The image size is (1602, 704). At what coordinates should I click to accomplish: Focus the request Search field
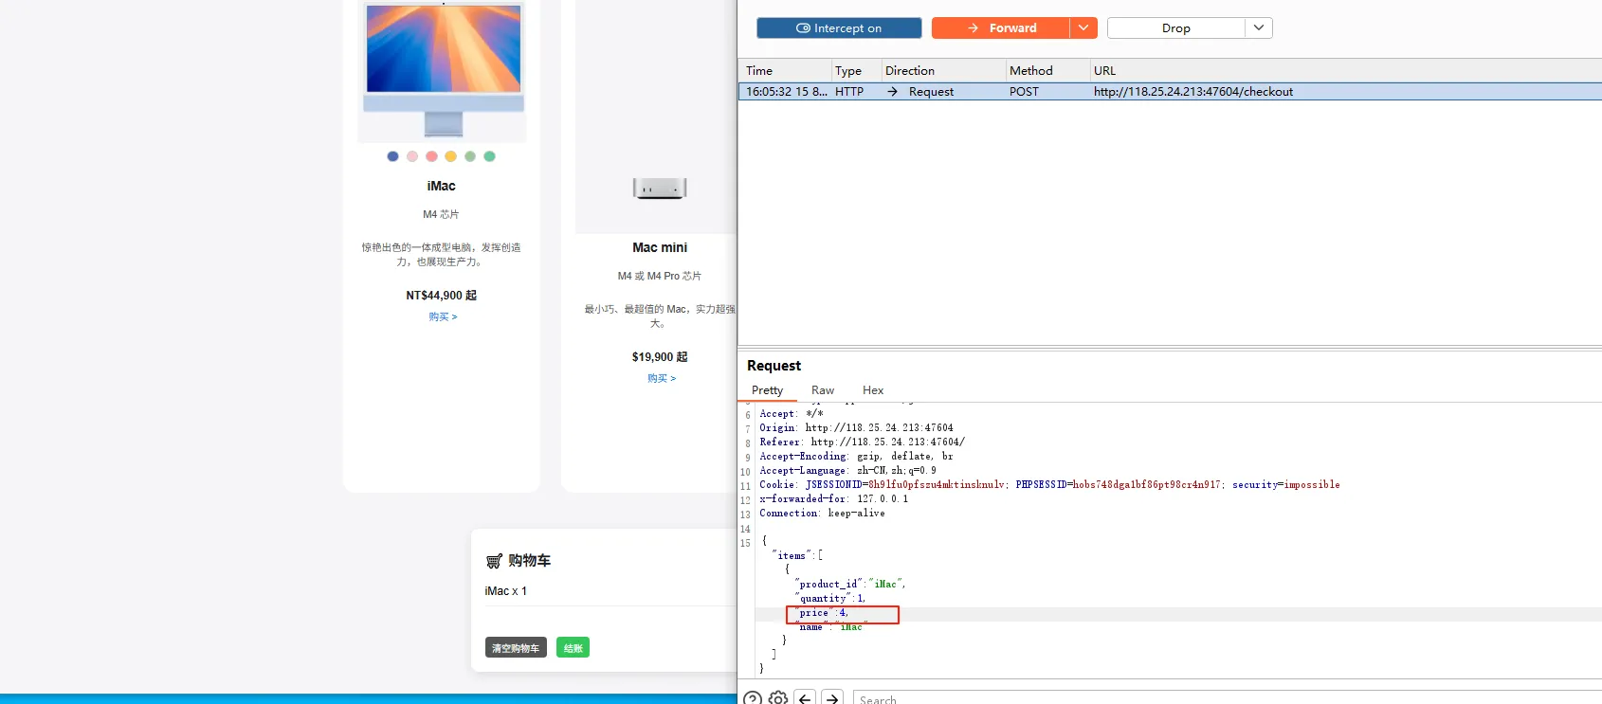click(1227, 698)
